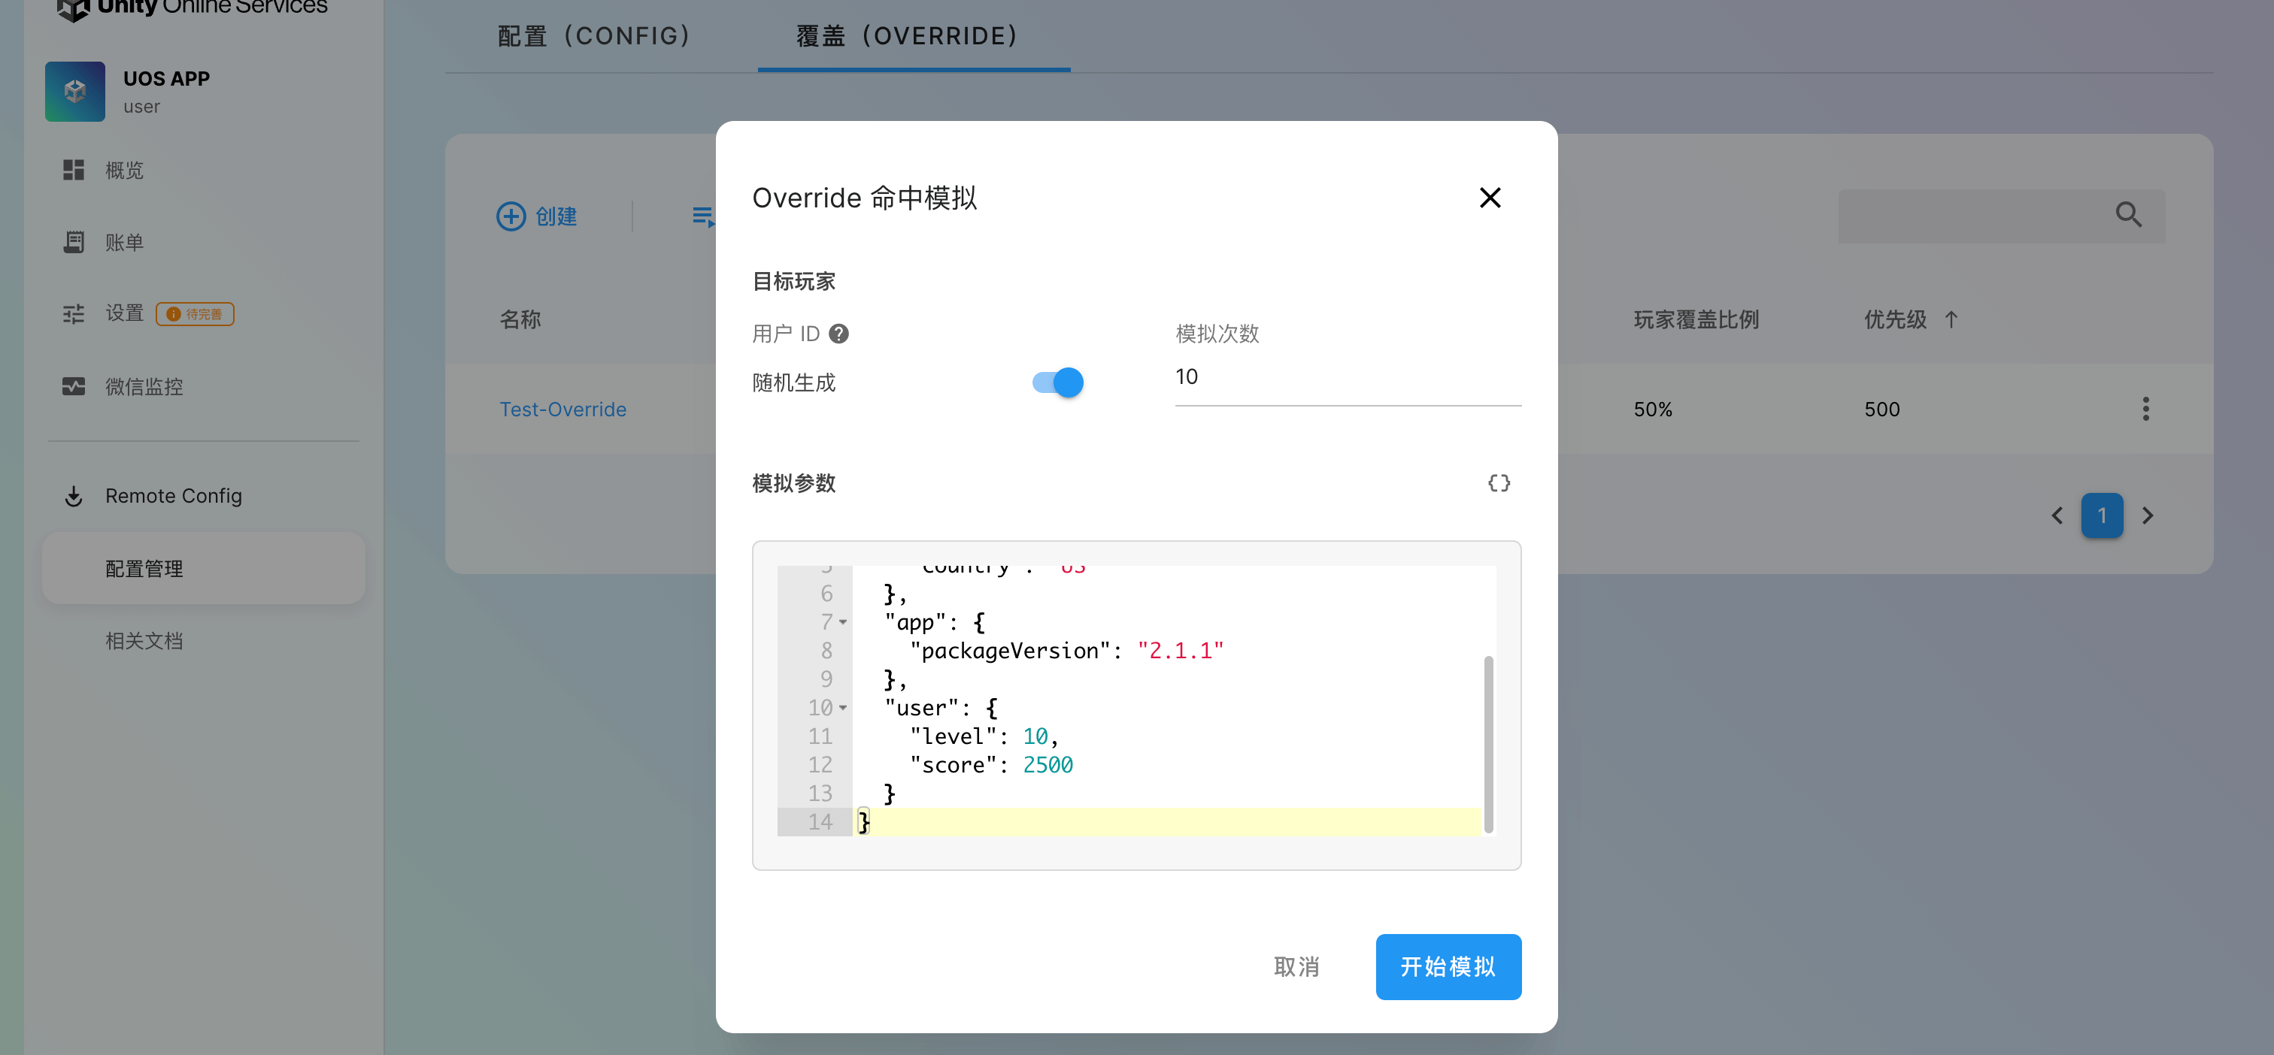Click the UOS APP cube logo
The width and height of the screenshot is (2274, 1055).
coord(75,92)
